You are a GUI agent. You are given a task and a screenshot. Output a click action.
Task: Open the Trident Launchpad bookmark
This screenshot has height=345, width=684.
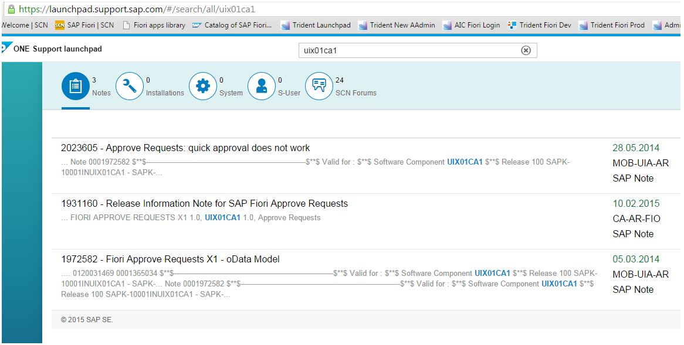coord(316,25)
